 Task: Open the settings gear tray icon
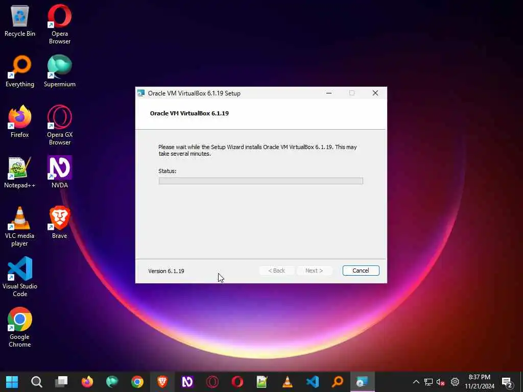click(x=455, y=382)
